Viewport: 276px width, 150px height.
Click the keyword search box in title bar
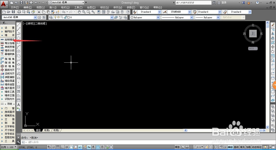193,3
